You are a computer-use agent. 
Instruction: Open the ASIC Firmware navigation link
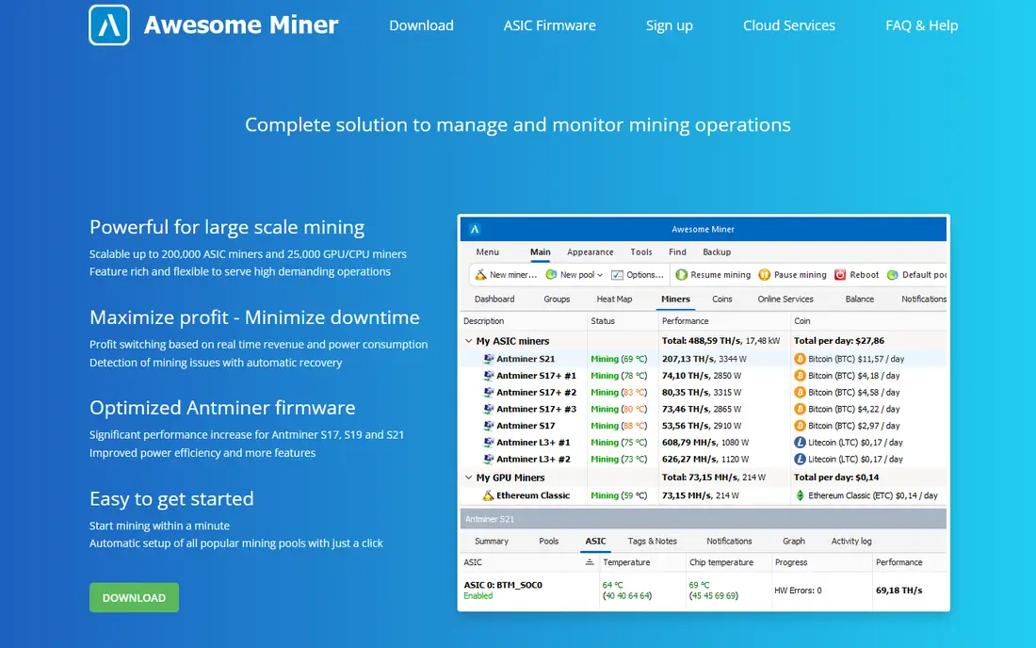point(549,25)
